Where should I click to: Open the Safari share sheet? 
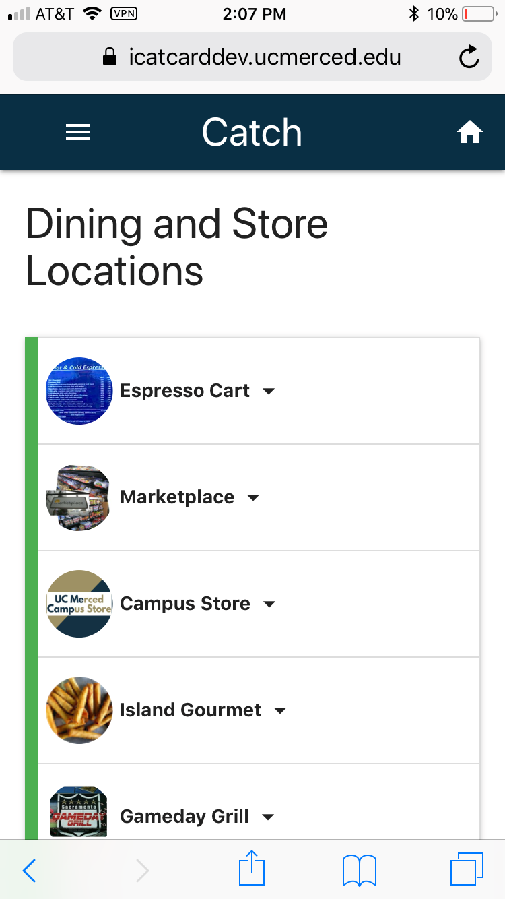click(x=252, y=869)
